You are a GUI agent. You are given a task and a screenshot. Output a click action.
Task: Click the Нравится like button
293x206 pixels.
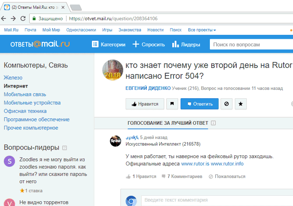point(145,104)
